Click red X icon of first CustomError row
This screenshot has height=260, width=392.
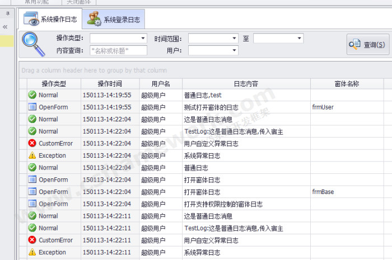[x=32, y=144]
